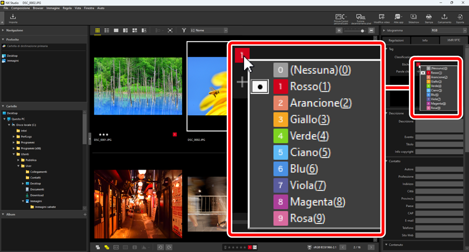Click the filter funnel icon

coord(184,31)
